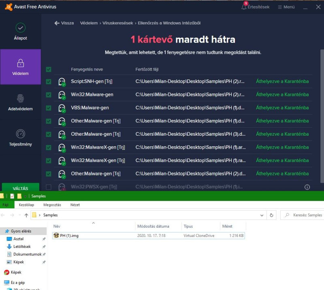Click the Keresés: Samples search field

coord(302,215)
